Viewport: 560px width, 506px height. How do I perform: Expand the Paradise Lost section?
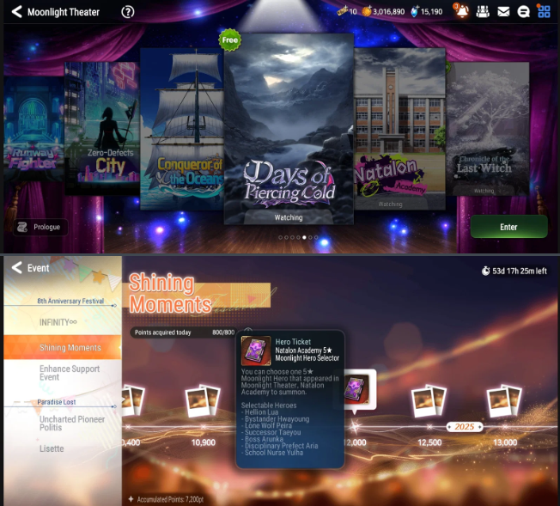57,402
